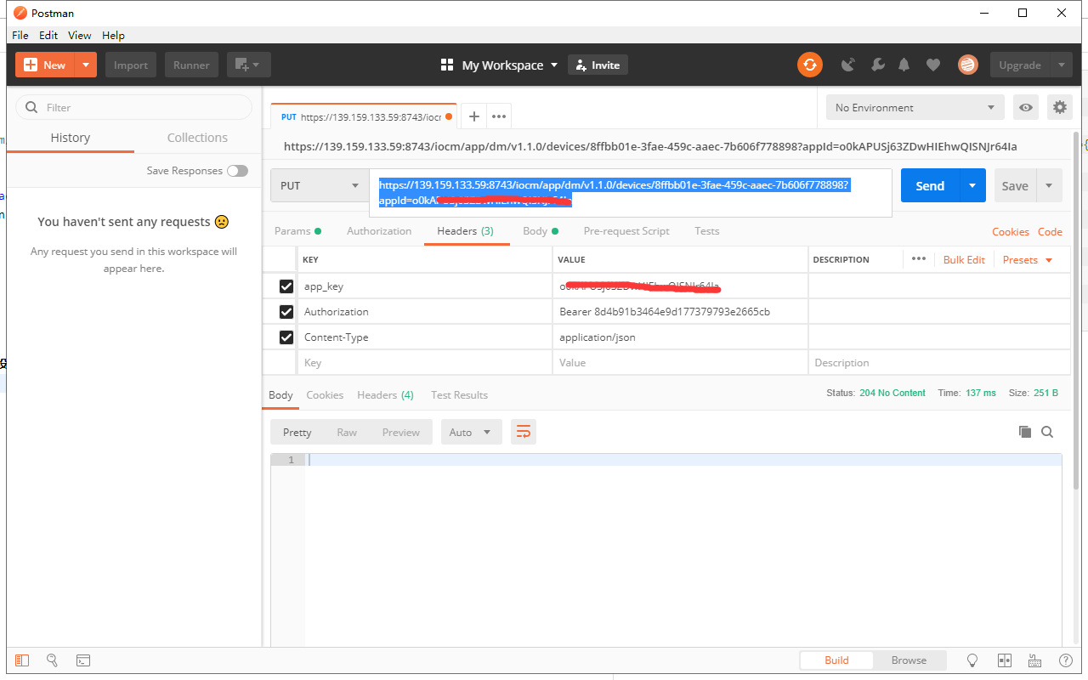Image resolution: width=1088 pixels, height=680 pixels.
Task: Click the workspace grid icon
Action: pos(447,65)
